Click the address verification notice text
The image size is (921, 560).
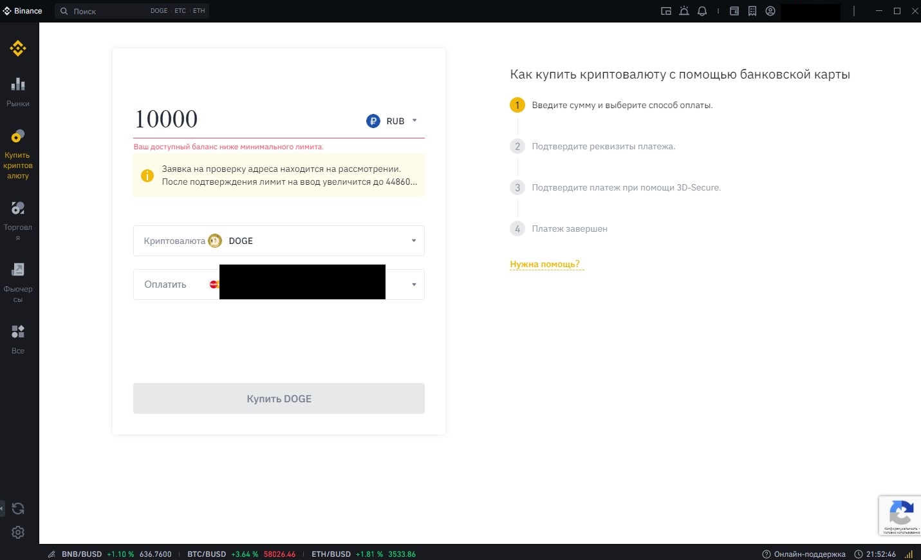tap(289, 175)
